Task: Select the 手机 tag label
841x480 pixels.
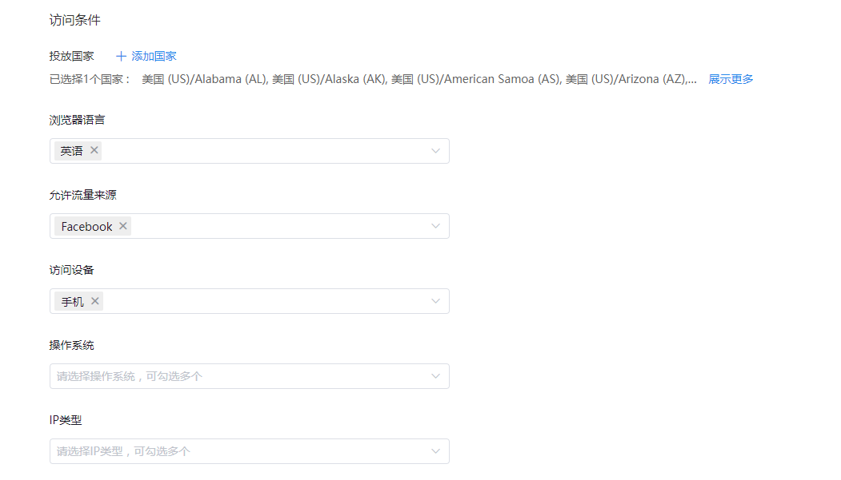Action: [72, 302]
